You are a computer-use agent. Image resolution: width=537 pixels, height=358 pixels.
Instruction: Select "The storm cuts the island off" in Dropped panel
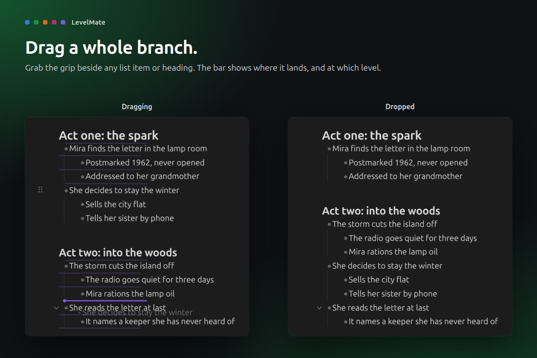385,224
